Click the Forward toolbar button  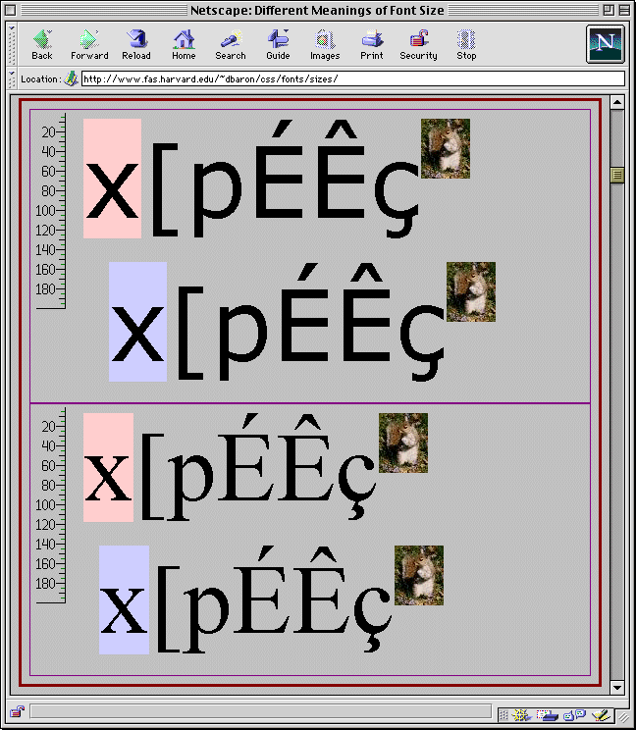click(x=89, y=44)
